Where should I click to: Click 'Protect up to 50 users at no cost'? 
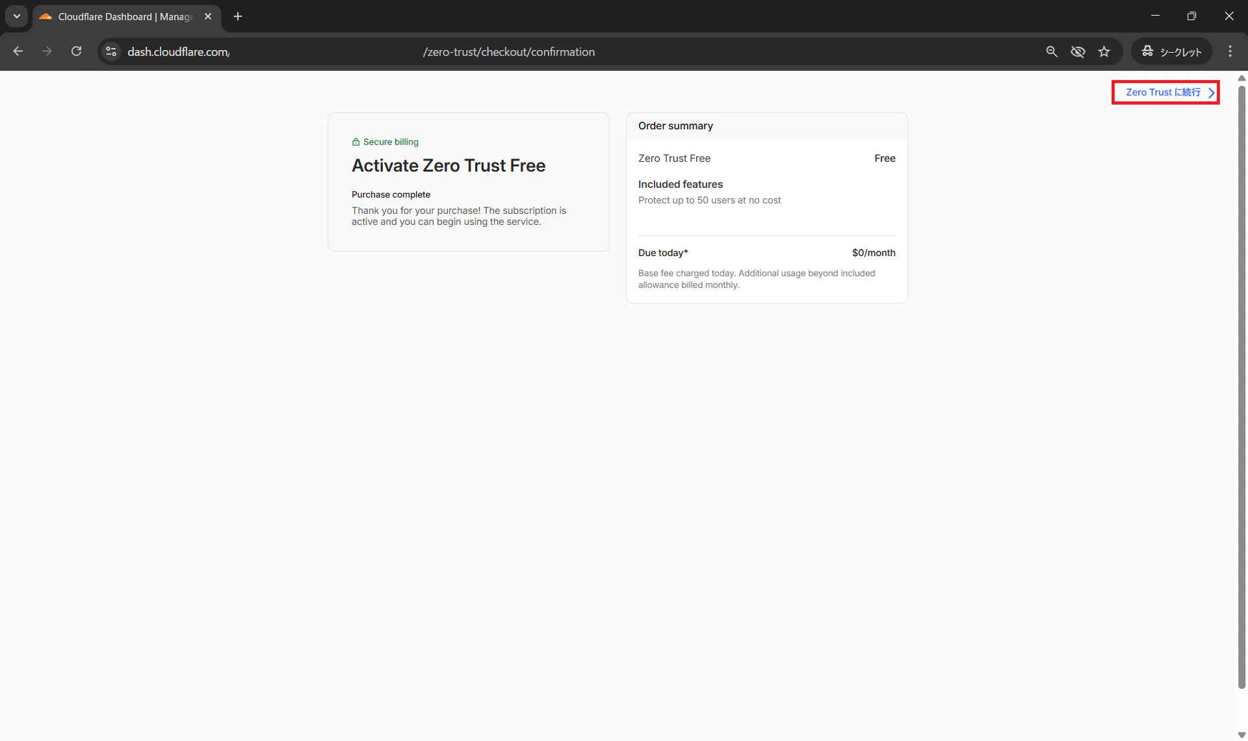coord(709,200)
